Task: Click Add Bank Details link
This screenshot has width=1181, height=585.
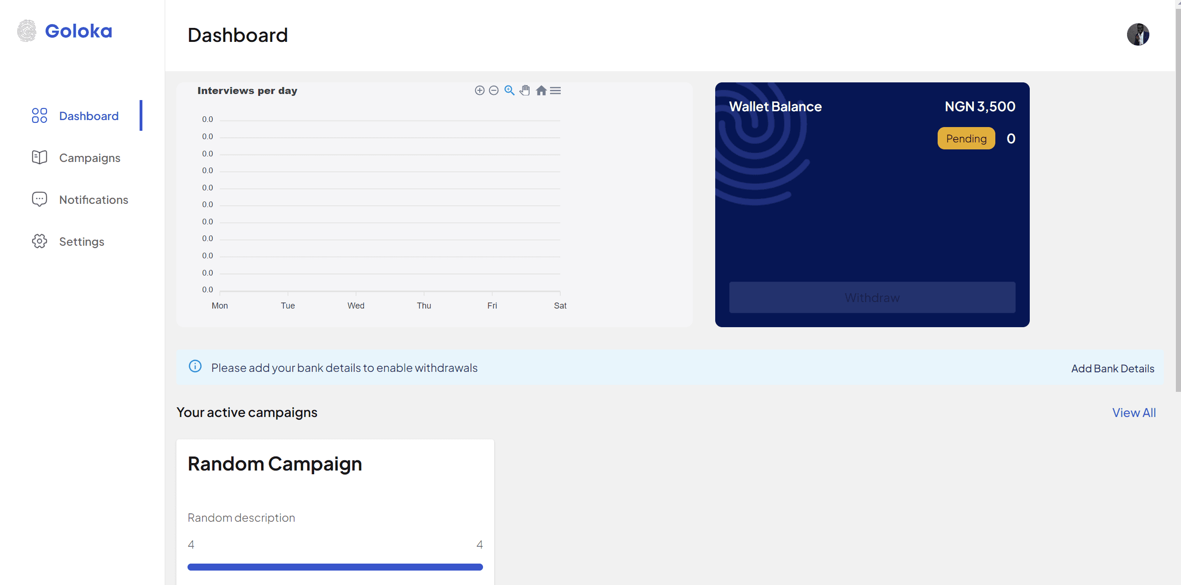Action: tap(1113, 369)
